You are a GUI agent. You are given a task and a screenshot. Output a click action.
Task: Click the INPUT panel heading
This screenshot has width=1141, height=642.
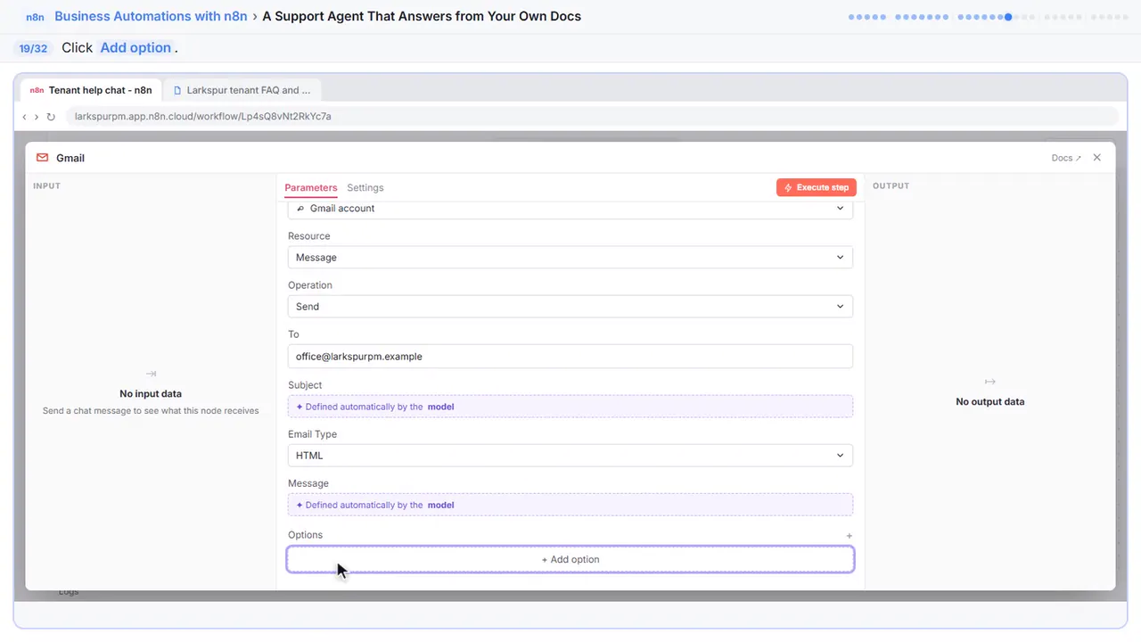click(46, 186)
